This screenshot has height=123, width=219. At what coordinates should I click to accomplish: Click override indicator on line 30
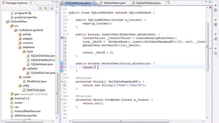click(x=62, y=81)
